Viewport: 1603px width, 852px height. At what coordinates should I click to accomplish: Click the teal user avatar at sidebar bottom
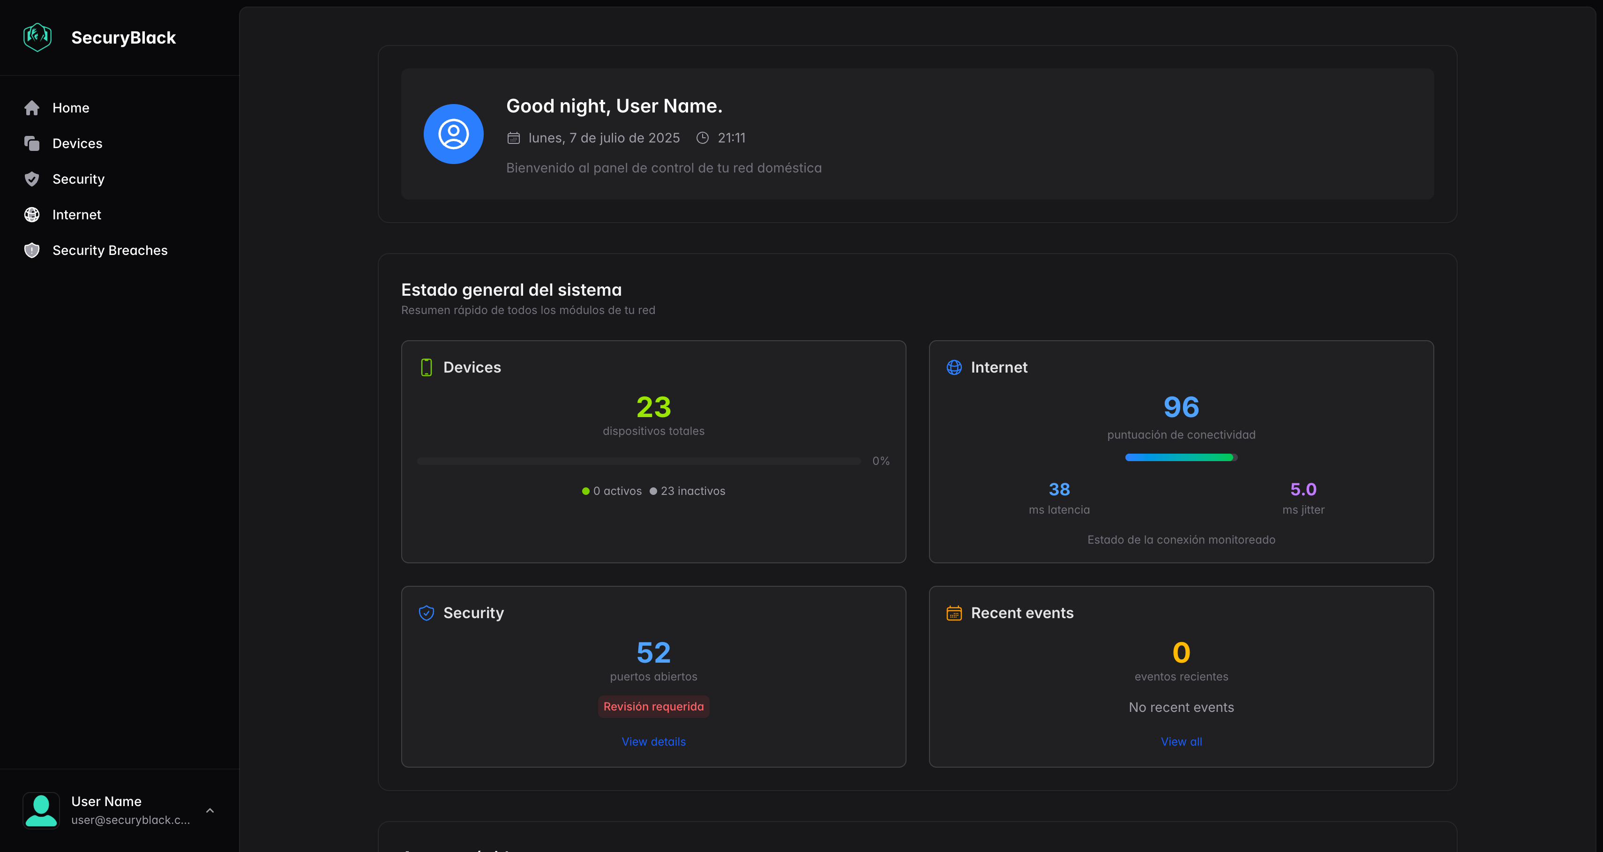pos(41,810)
